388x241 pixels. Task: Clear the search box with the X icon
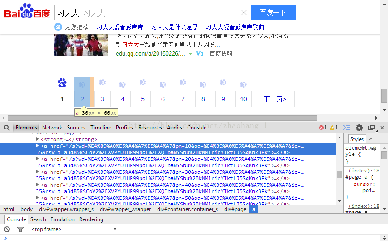[244, 13]
